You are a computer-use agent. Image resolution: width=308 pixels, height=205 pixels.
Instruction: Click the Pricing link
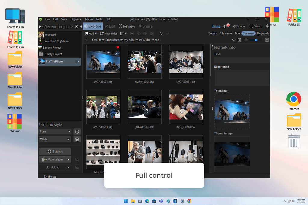tap(216, 26)
